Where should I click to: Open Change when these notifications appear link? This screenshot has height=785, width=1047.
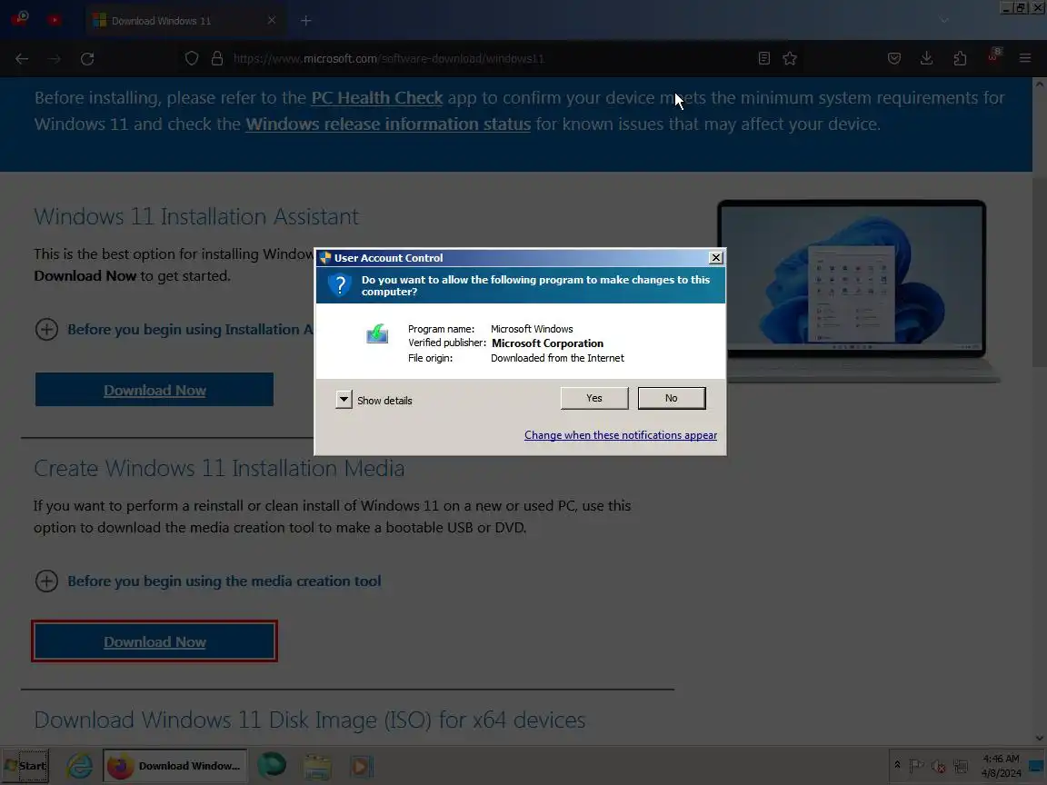click(x=621, y=435)
